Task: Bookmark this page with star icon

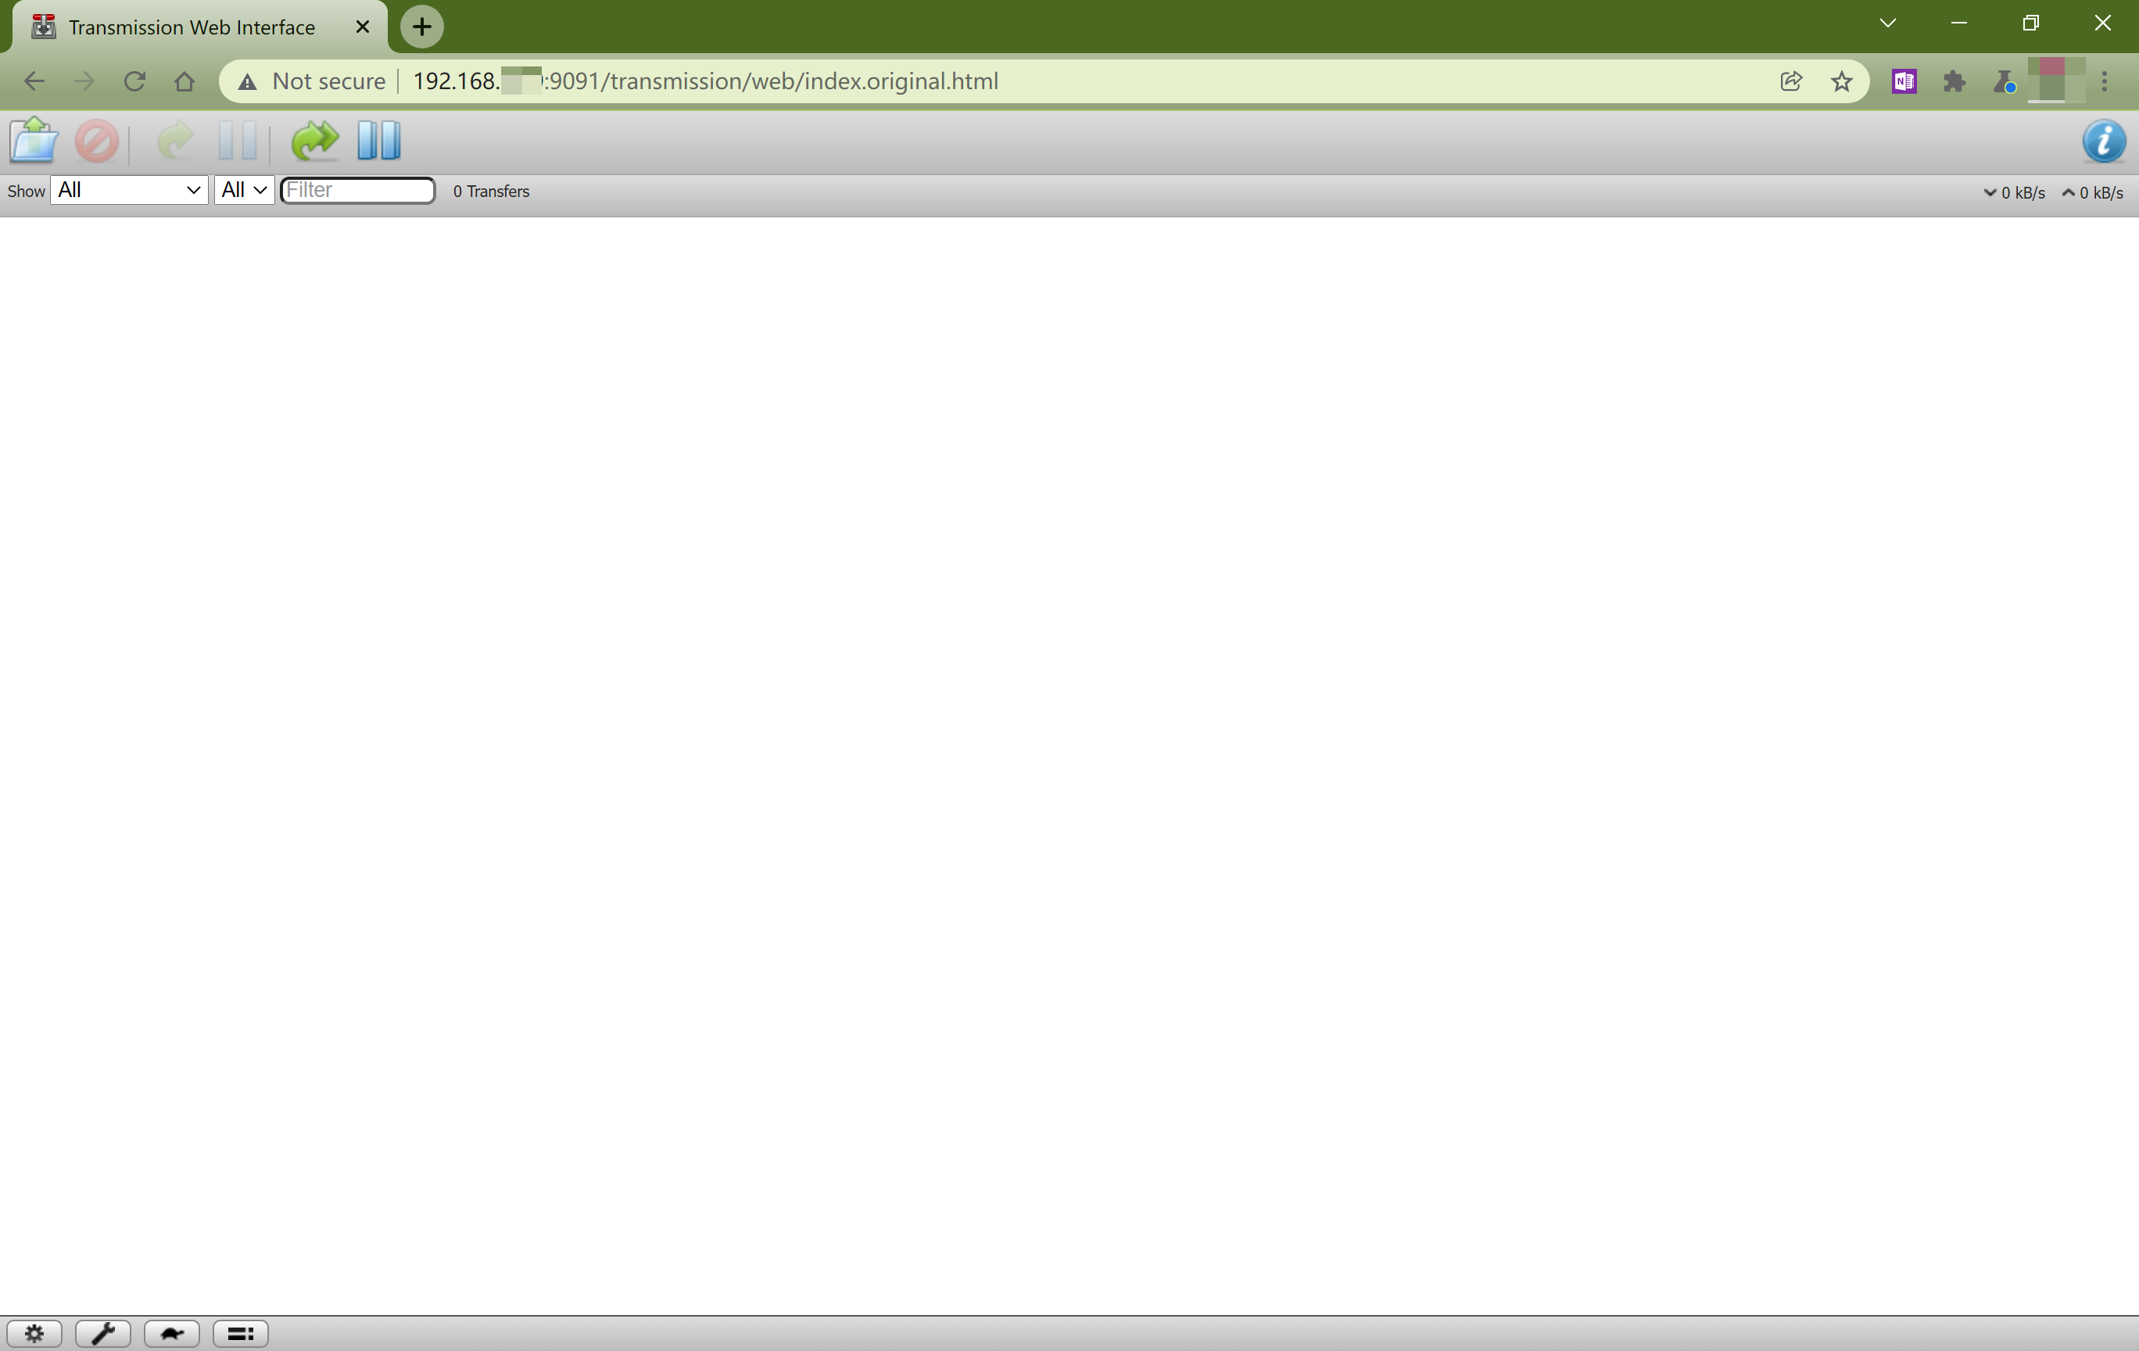Action: pyautogui.click(x=1840, y=82)
